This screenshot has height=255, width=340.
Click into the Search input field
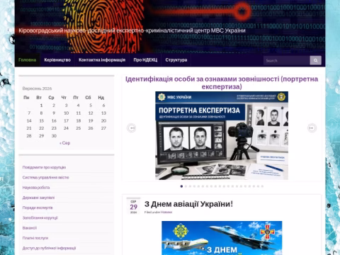pos(286,60)
